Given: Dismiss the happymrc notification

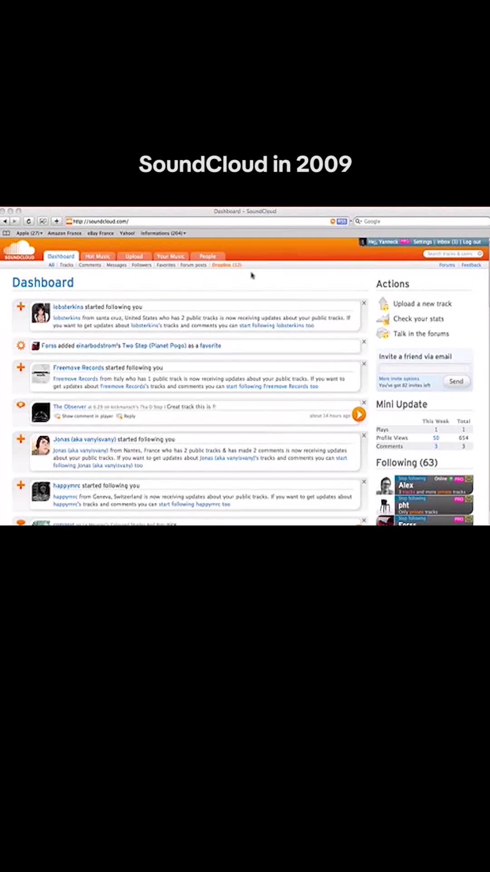Looking at the screenshot, I should coord(364,482).
